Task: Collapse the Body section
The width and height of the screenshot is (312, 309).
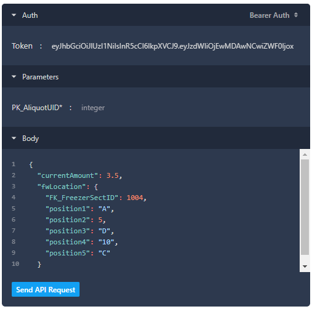Action: tap(14, 138)
